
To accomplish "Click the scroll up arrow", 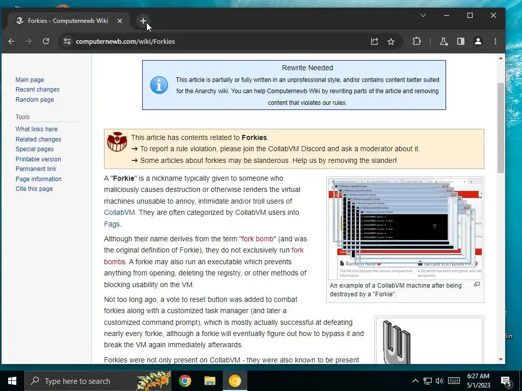I will point(501,59).
